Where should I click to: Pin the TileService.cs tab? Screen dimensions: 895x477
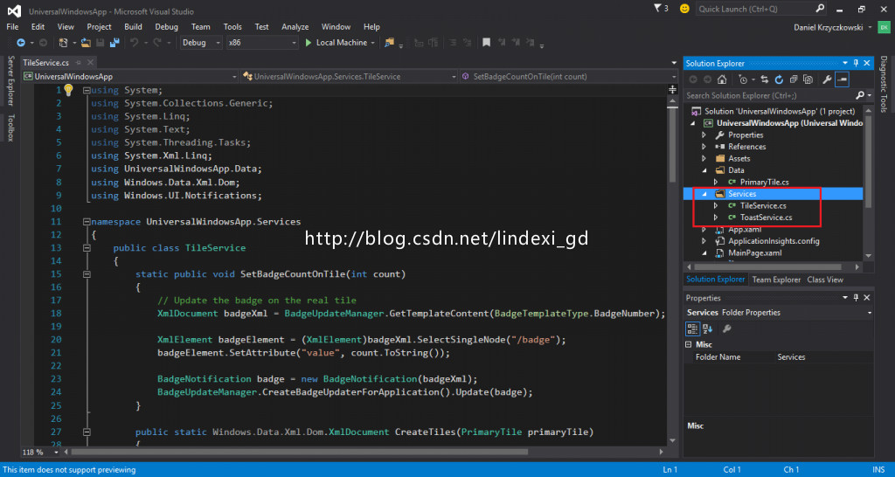(78, 63)
